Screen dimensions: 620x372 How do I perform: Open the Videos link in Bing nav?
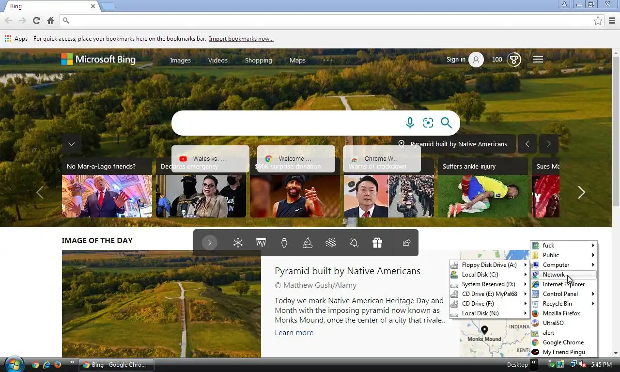[x=217, y=60]
